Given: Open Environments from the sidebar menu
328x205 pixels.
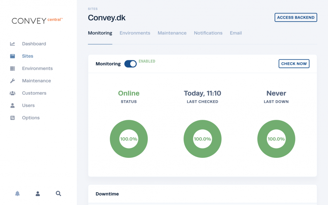Looking at the screenshot, I should (x=37, y=68).
